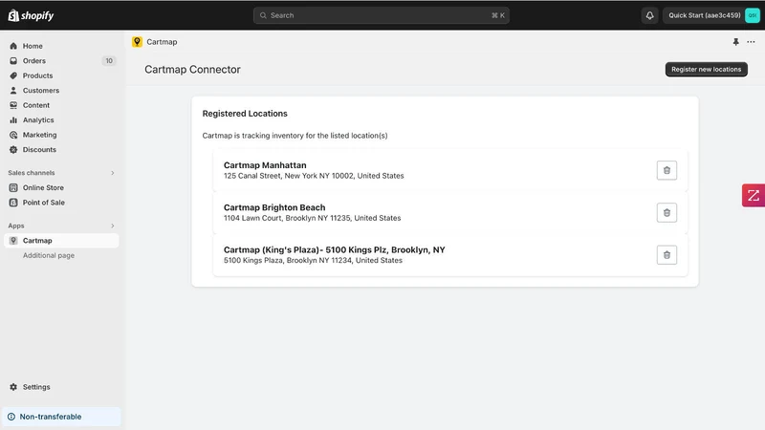Image resolution: width=765 pixels, height=430 pixels.
Task: Click the 5100 Kings Plaza, Brooklyn NY 11234 address
Action: click(313, 261)
